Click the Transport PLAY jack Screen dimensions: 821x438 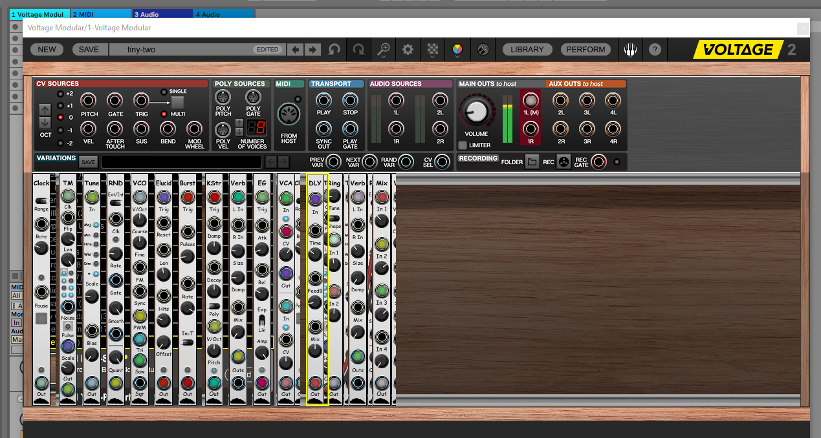(323, 100)
